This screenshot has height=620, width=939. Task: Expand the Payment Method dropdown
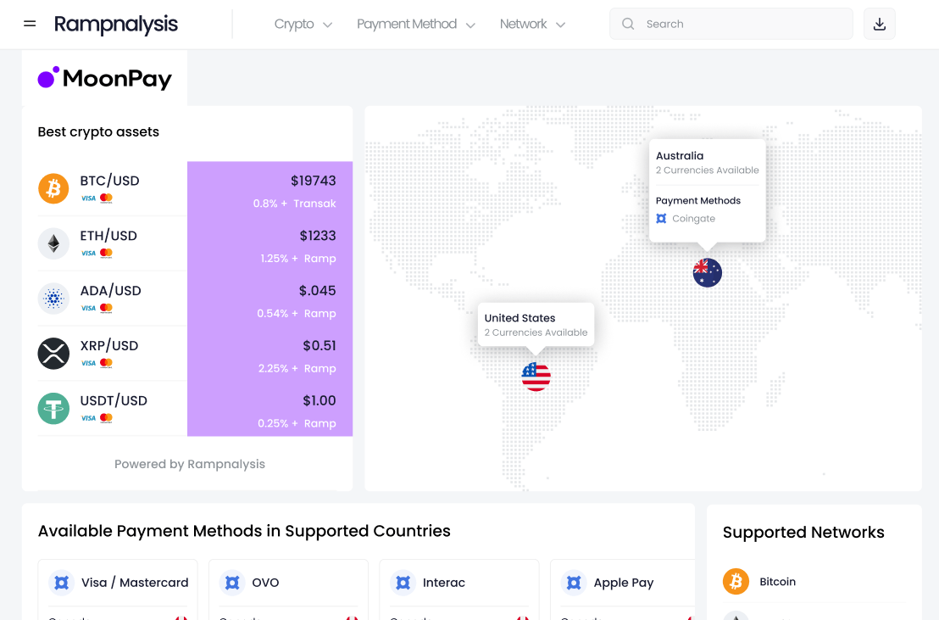click(416, 24)
